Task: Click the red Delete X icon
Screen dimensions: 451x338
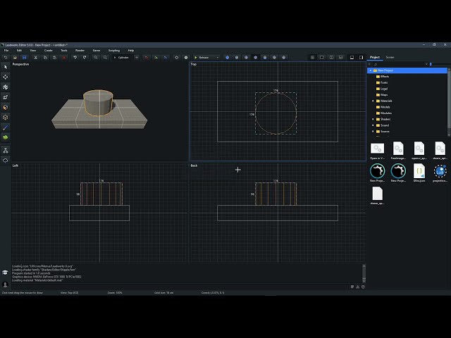Action: click(x=64, y=58)
